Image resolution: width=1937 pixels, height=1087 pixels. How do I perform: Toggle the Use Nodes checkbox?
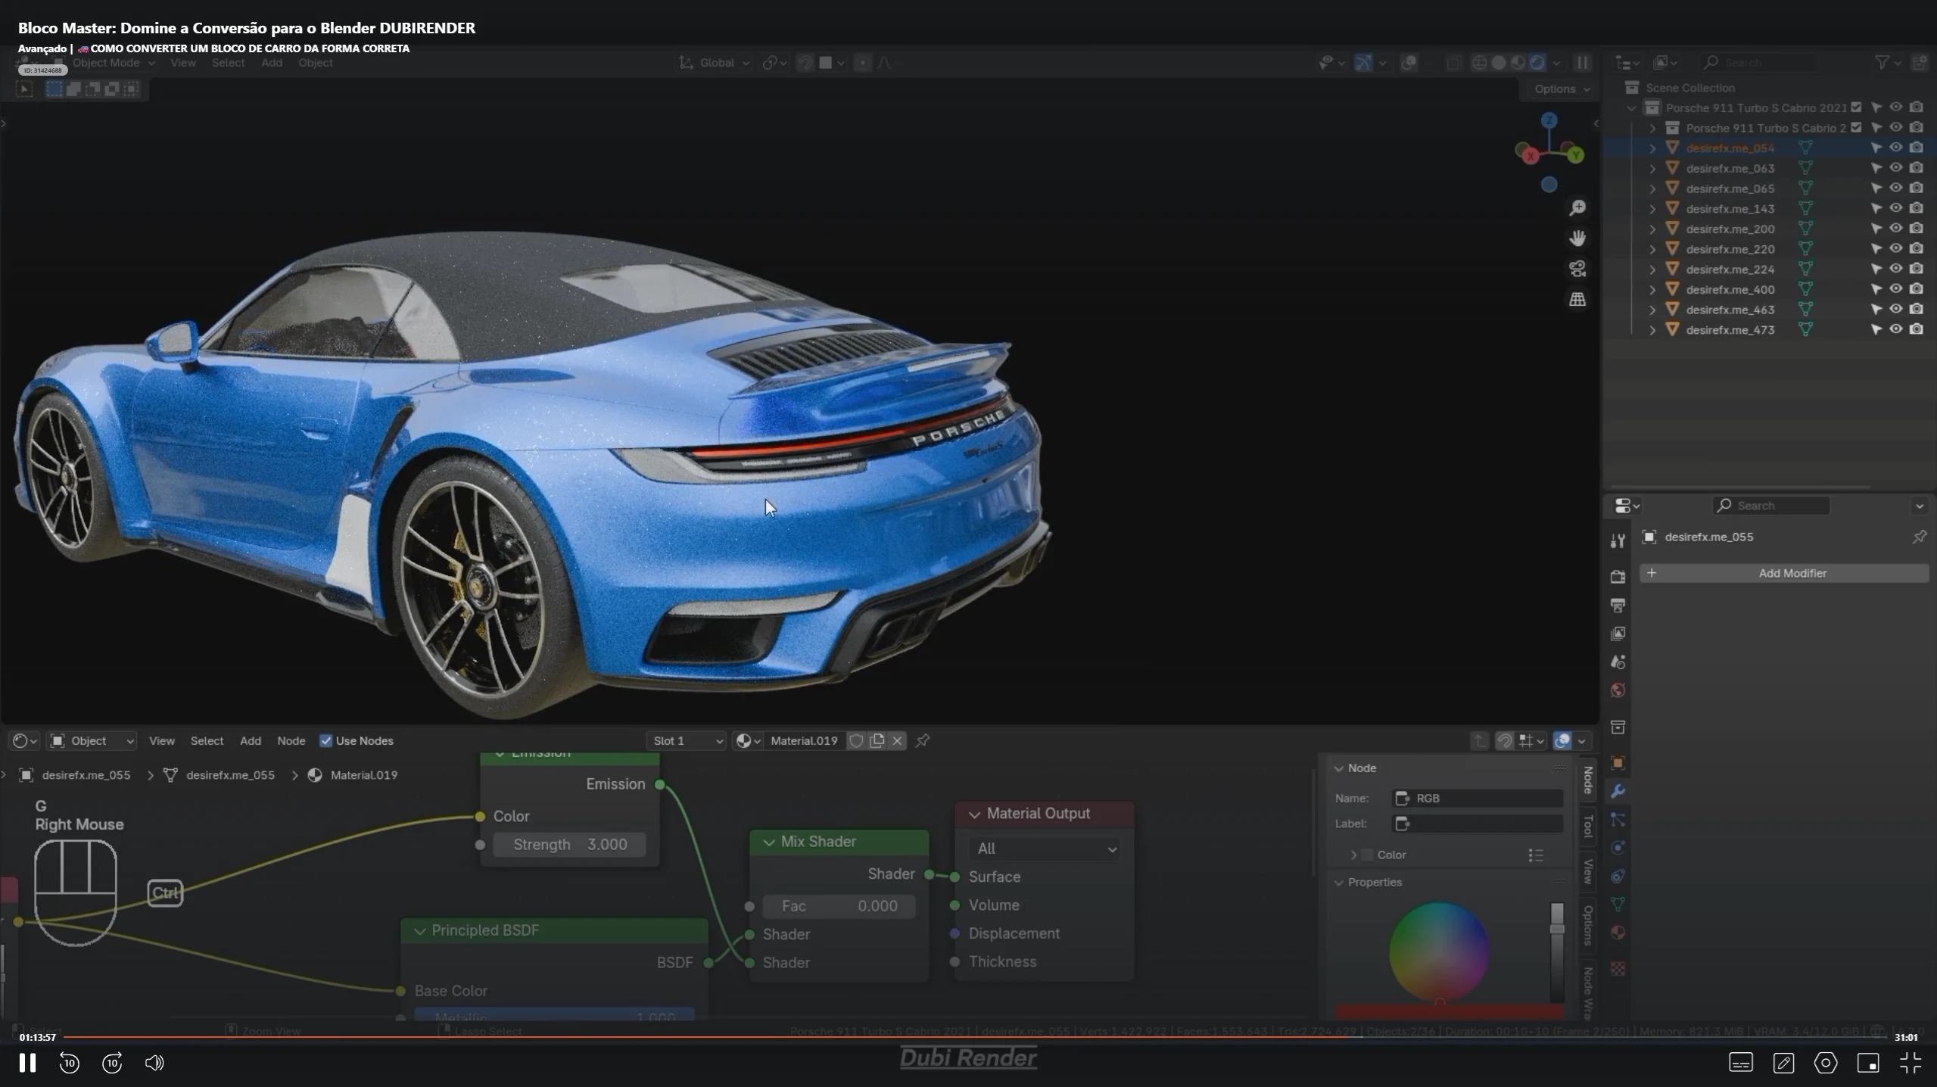tap(325, 741)
